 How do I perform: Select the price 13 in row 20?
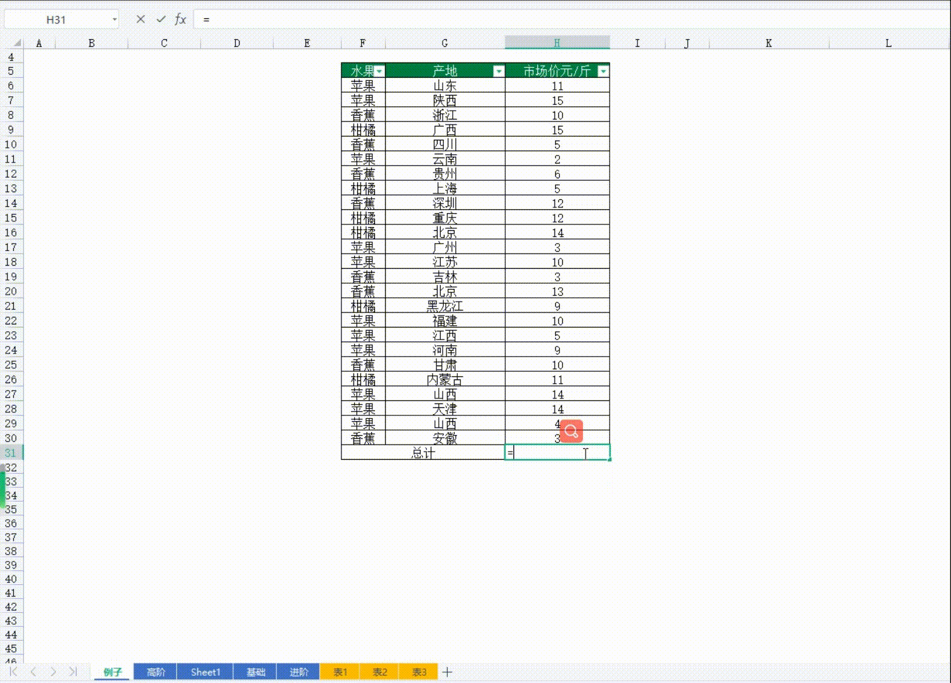point(557,292)
